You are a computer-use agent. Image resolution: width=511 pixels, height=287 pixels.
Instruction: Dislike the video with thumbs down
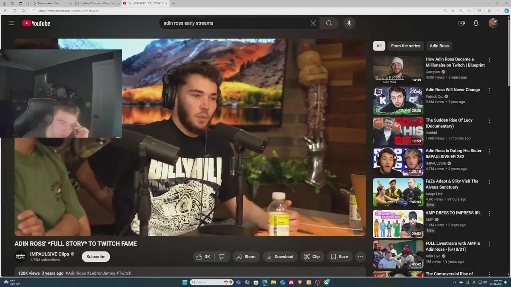[x=222, y=257]
